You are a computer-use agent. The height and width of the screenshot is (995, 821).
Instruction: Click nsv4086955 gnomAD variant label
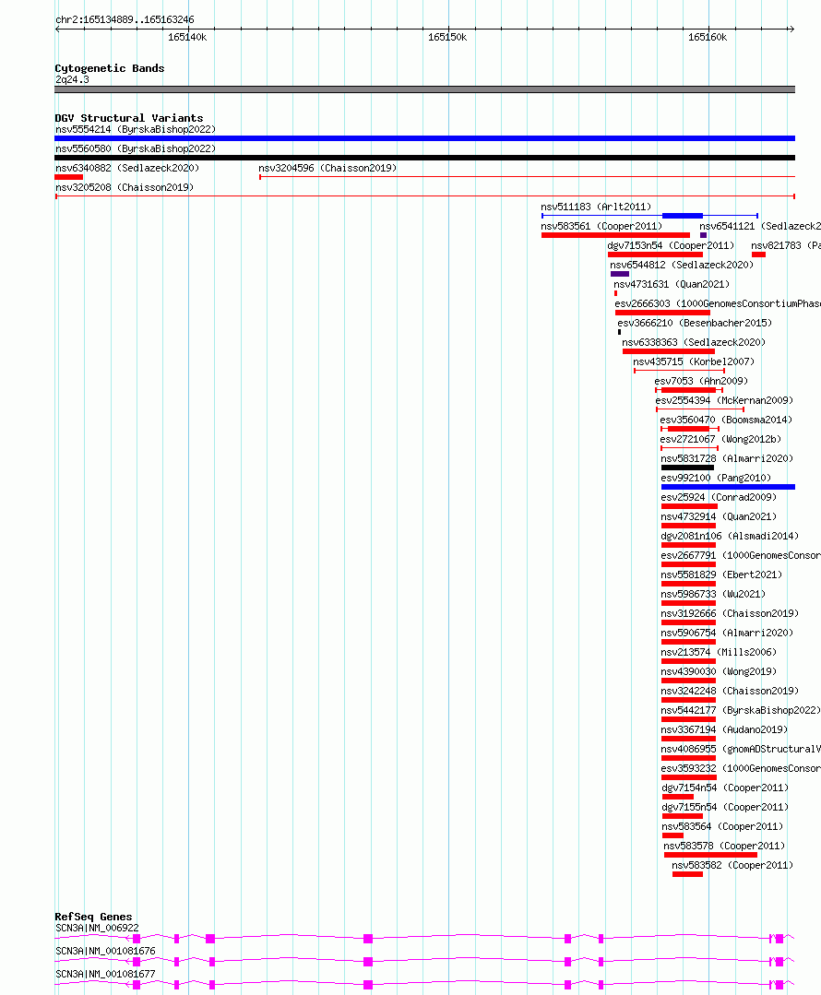741,749
